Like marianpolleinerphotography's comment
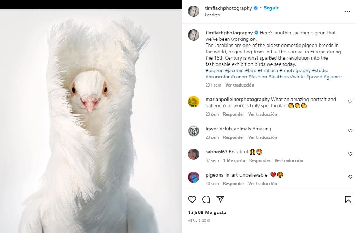The height and width of the screenshot is (233, 356). click(x=350, y=101)
